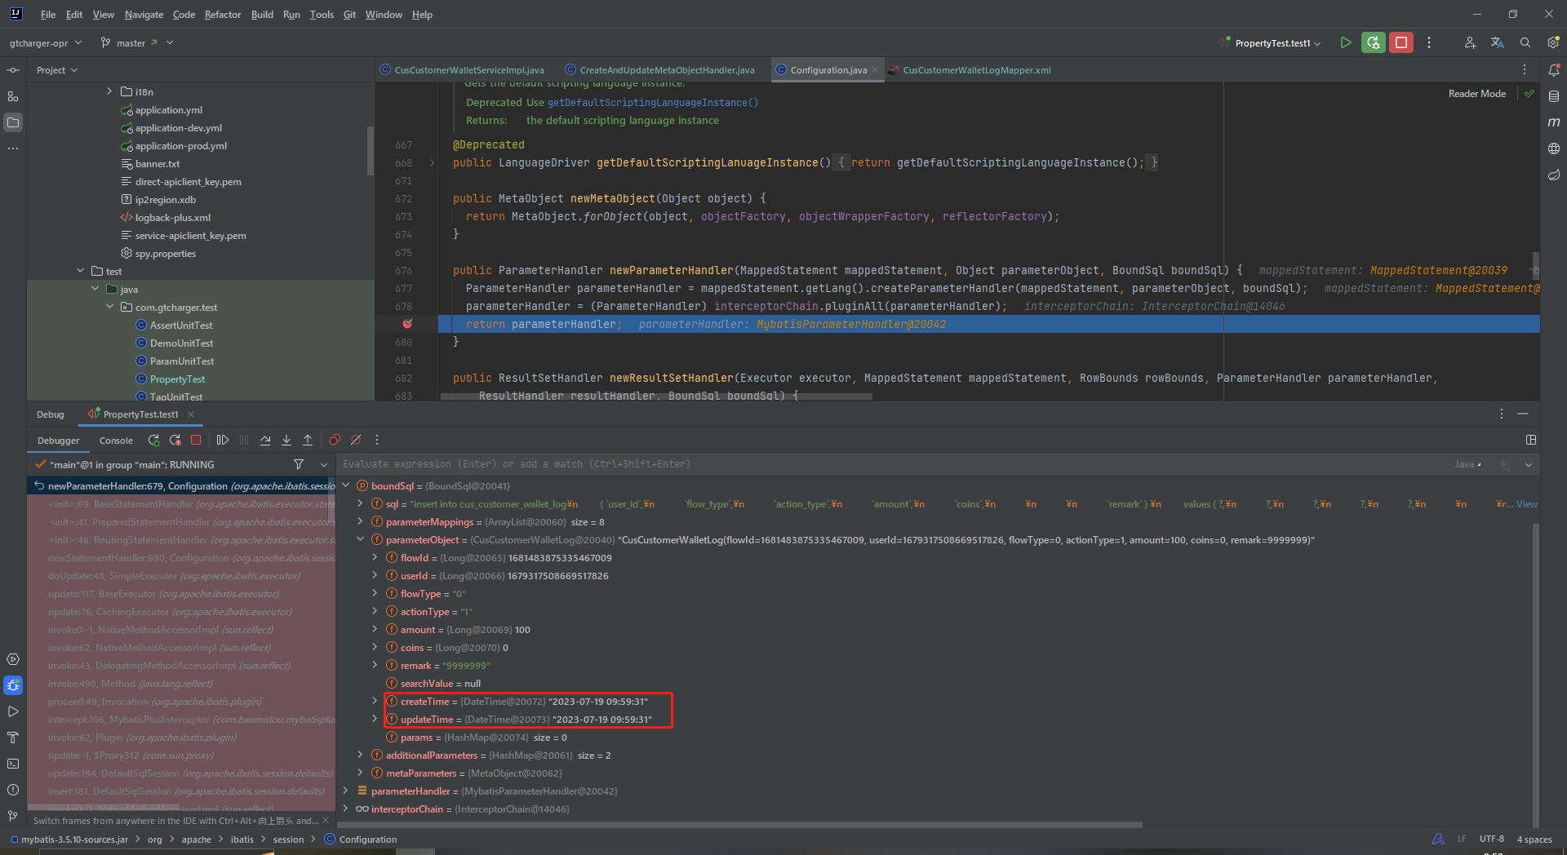Viewport: 1567px width, 855px height.
Task: Open the Refactor menu
Action: (x=222, y=15)
